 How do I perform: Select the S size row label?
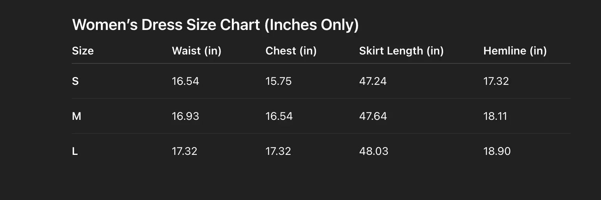click(x=75, y=81)
